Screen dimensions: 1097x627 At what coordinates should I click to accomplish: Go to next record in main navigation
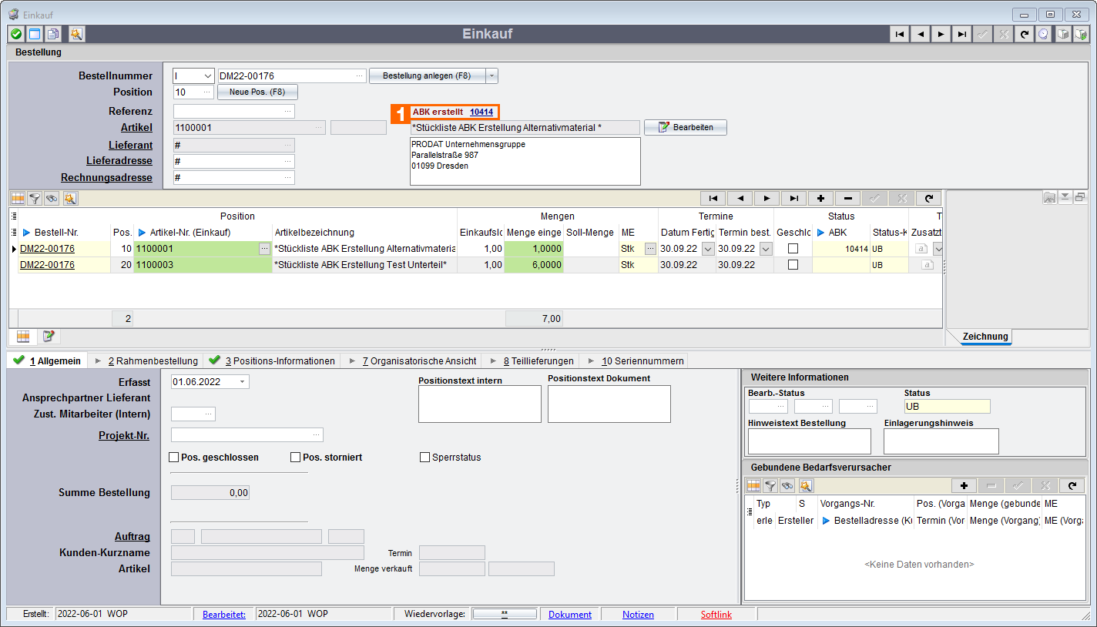[x=941, y=34]
